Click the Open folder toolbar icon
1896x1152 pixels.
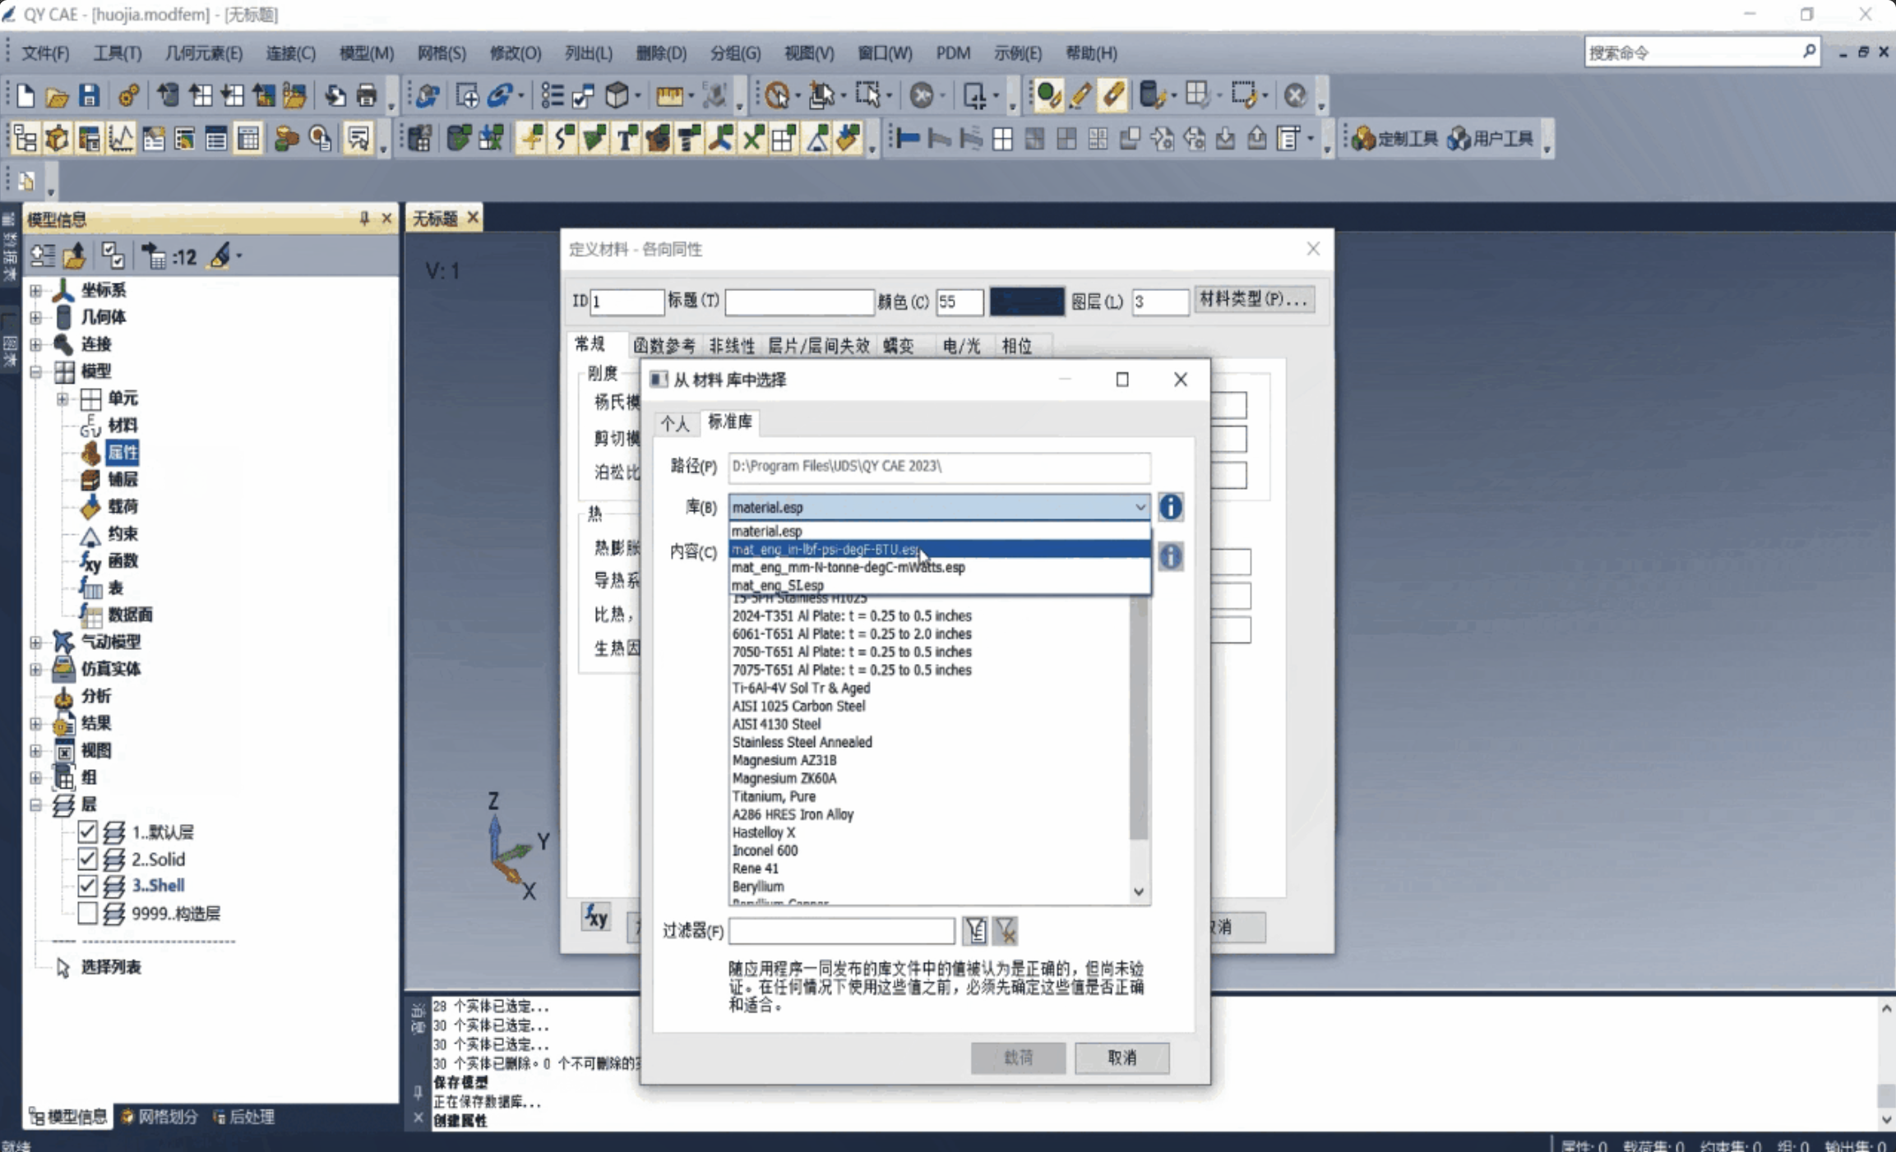pyautogui.click(x=57, y=96)
